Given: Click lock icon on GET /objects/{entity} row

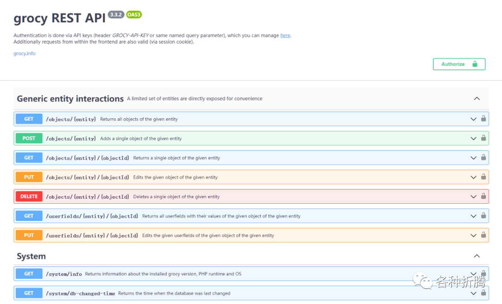Looking at the screenshot, I should 483,119.
